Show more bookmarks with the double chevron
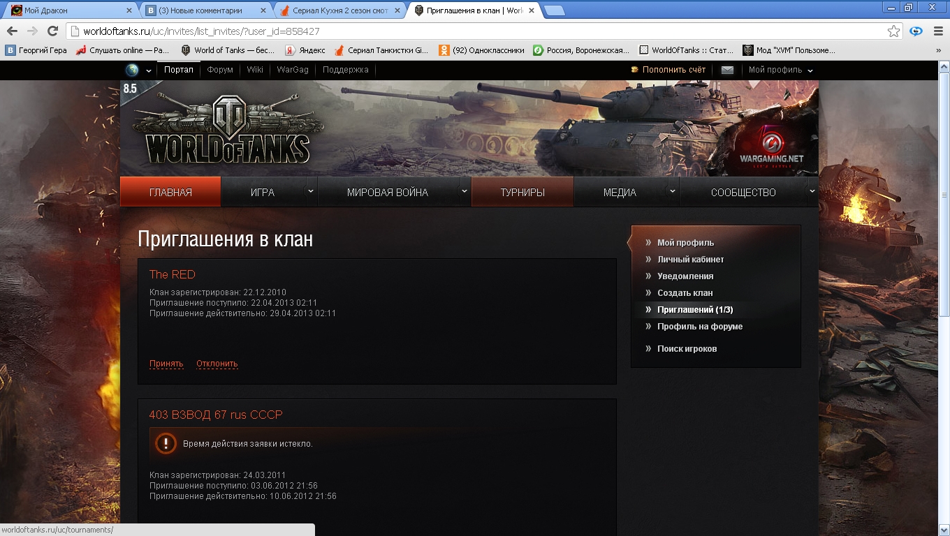Image resolution: width=950 pixels, height=536 pixels. click(938, 50)
